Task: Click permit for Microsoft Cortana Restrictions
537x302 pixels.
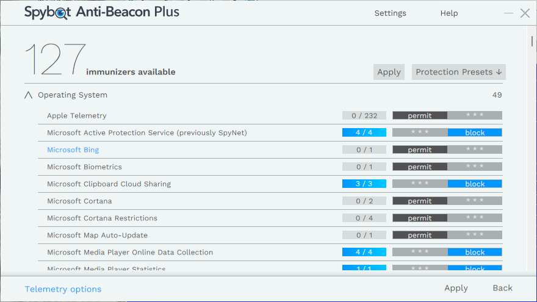Action: point(420,218)
